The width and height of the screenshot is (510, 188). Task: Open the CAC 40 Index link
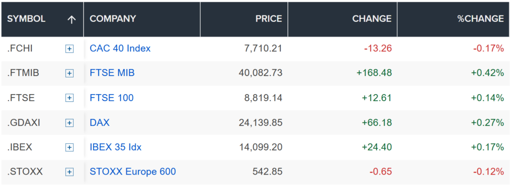120,49
